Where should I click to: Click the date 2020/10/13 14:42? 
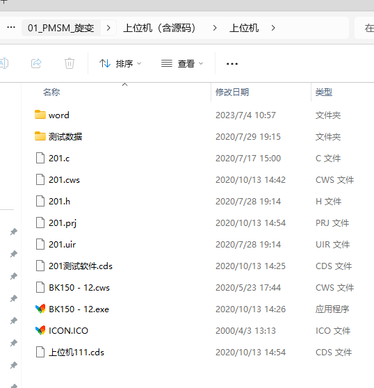[250, 179]
